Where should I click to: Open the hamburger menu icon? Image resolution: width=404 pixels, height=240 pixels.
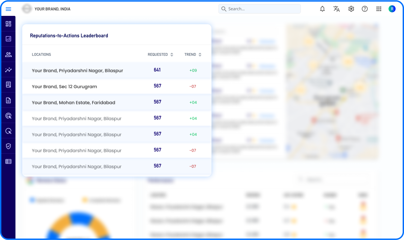click(8, 9)
